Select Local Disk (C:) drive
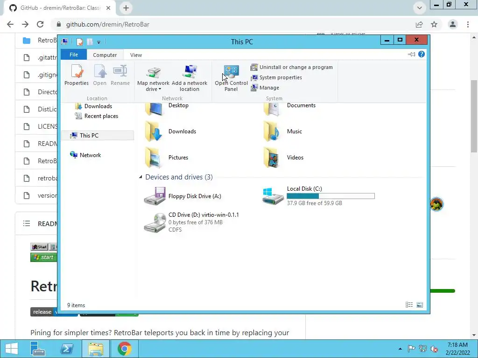The image size is (478, 358). click(x=318, y=196)
